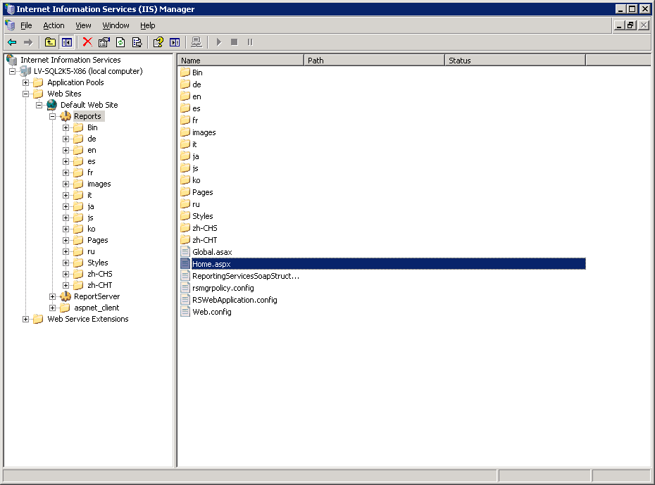
Task: Expand the ReportServer tree node
Action: pos(53,296)
